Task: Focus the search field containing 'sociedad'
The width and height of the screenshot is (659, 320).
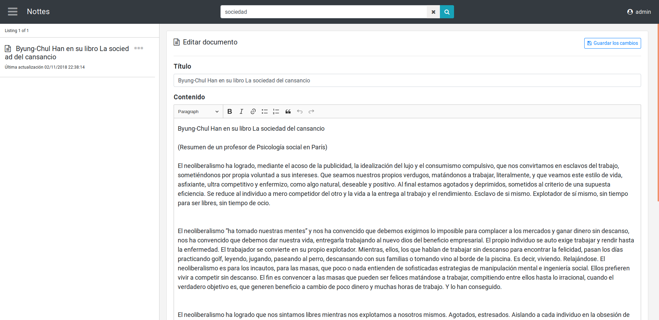Action: (x=323, y=12)
